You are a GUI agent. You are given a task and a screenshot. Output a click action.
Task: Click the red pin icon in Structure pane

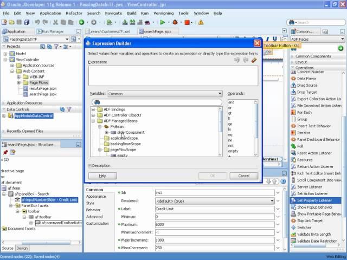coord(5,152)
